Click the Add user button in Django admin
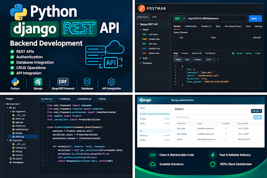 (256, 111)
